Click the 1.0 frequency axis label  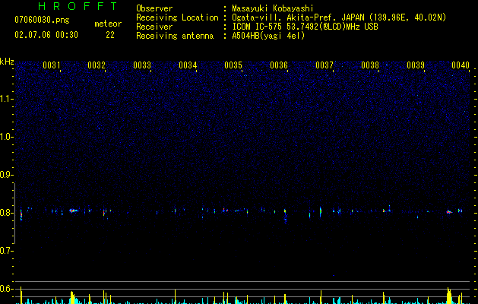pos(6,137)
